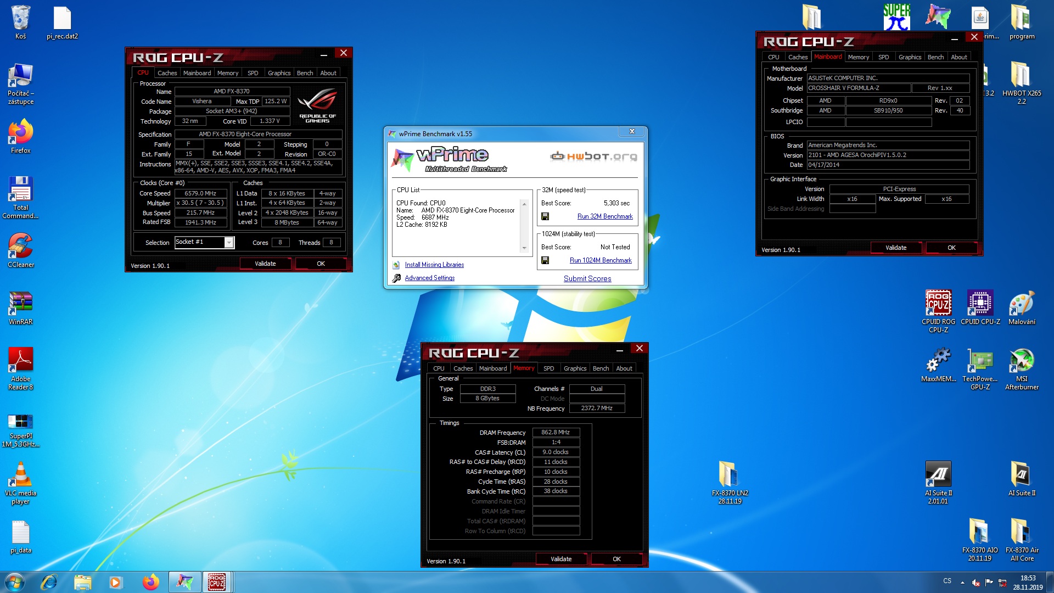Click Validate in the Mainboard tab window
This screenshot has width=1054, height=593.
896,248
